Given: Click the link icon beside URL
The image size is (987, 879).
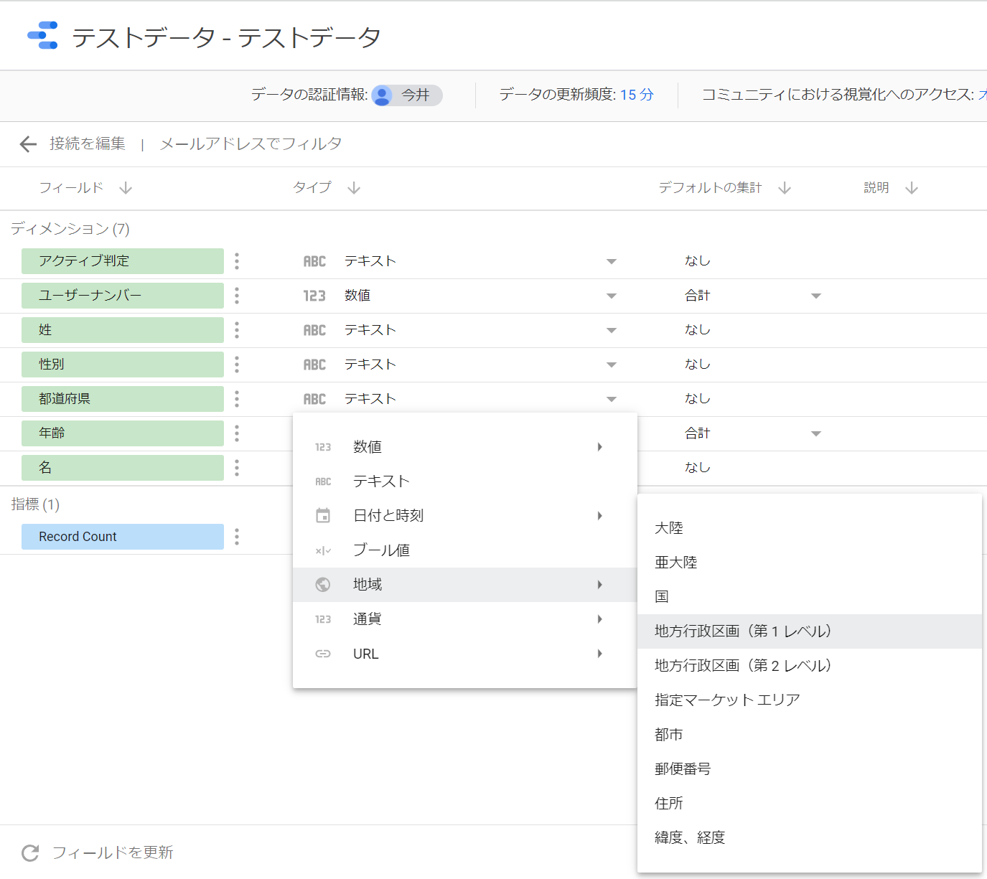Looking at the screenshot, I should [x=323, y=654].
